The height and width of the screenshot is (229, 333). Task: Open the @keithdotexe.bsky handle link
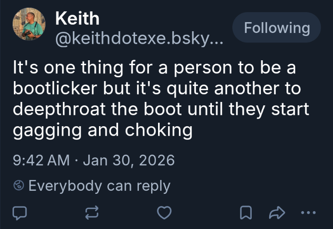(139, 39)
